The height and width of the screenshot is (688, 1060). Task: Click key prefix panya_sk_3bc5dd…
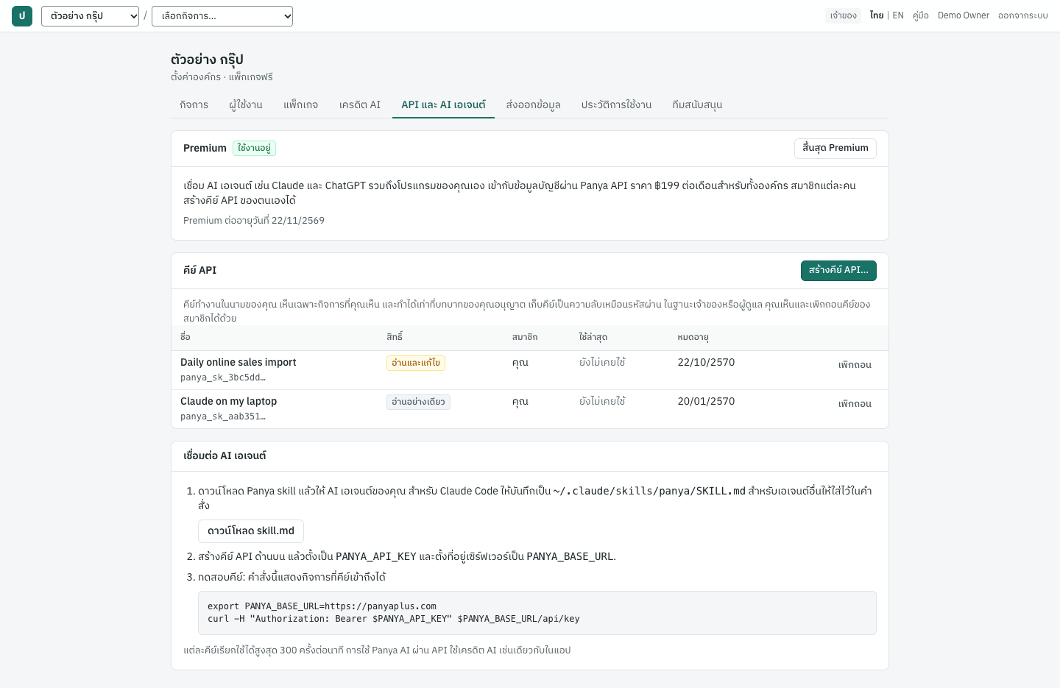223,377
